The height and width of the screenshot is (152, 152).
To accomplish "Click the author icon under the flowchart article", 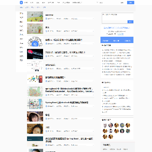I will point(46,69).
